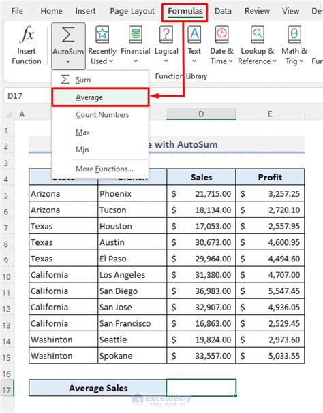Open Date & Time functions clock icon
This screenshot has width=323, height=413.
coord(221,35)
